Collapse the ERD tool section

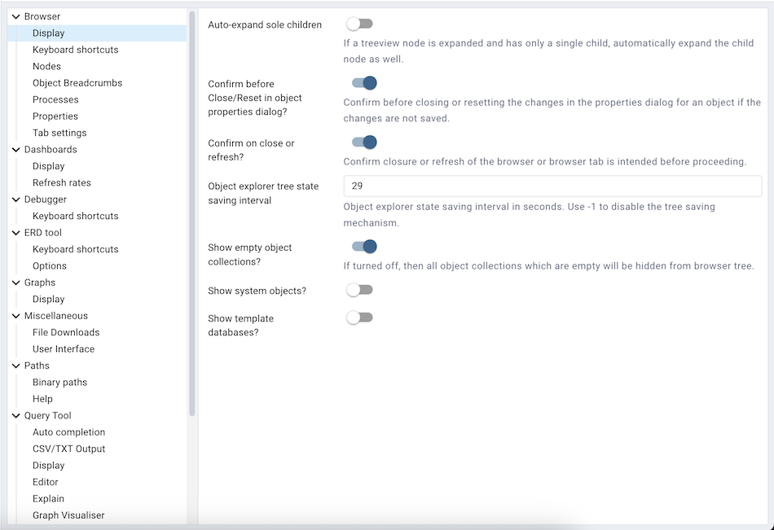15,232
